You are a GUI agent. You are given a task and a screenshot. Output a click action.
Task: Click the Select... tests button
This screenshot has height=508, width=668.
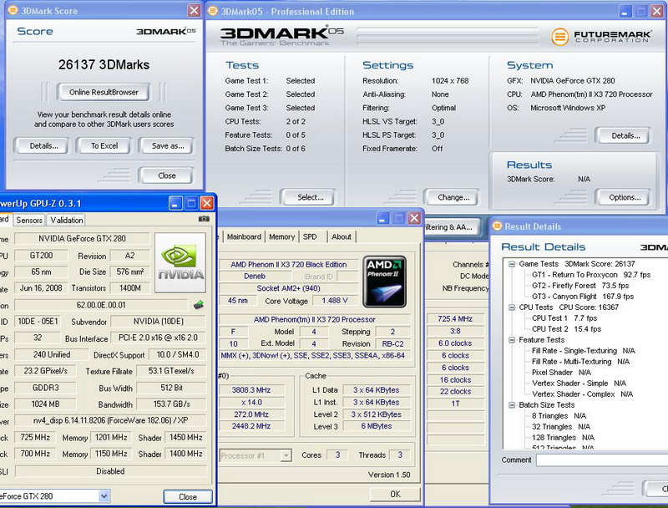pos(310,197)
